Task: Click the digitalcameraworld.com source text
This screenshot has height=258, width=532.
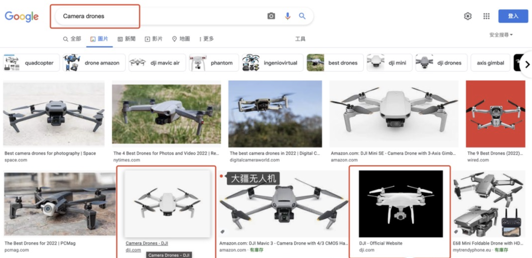Action: (255, 160)
